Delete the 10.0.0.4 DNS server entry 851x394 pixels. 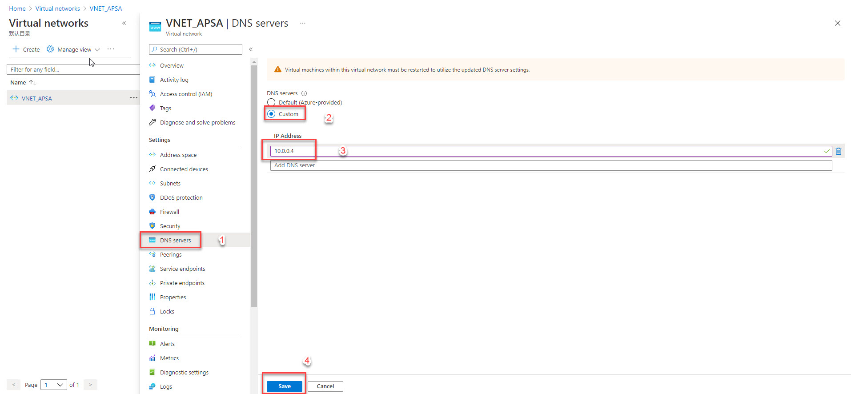(x=838, y=151)
